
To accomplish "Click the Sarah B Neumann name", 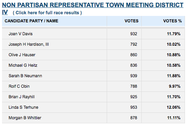I will point(25,76).
